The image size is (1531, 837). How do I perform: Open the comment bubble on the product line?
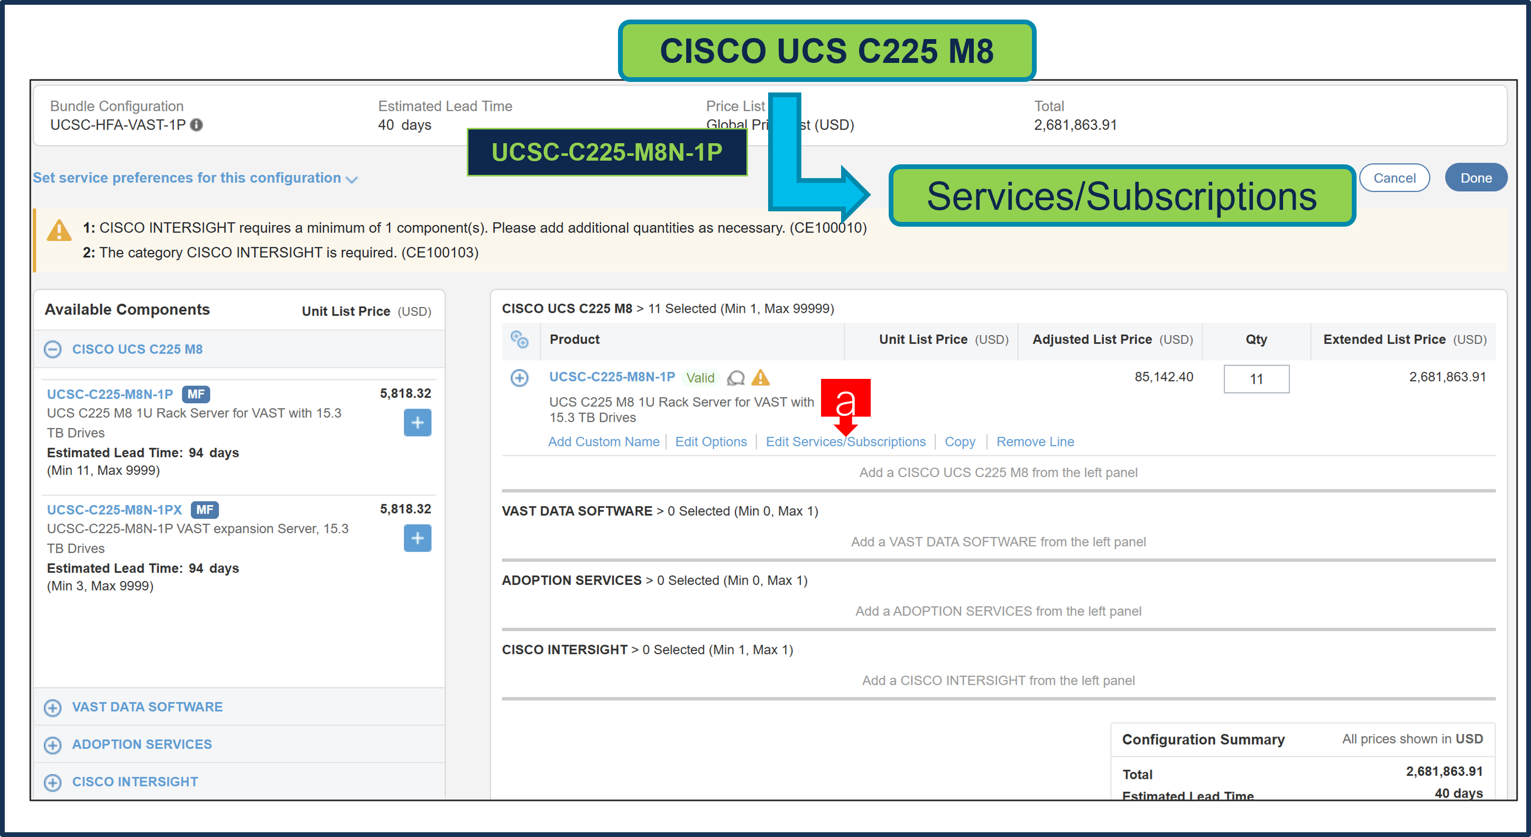[x=736, y=378]
